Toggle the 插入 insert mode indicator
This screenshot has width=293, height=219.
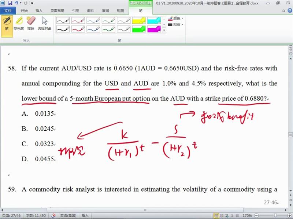[x=85, y=216]
